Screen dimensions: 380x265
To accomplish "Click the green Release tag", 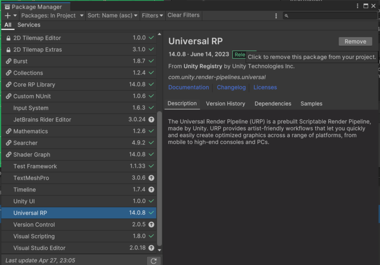I will (x=239, y=55).
